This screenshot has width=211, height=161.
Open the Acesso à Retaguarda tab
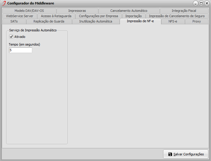pos(56,16)
